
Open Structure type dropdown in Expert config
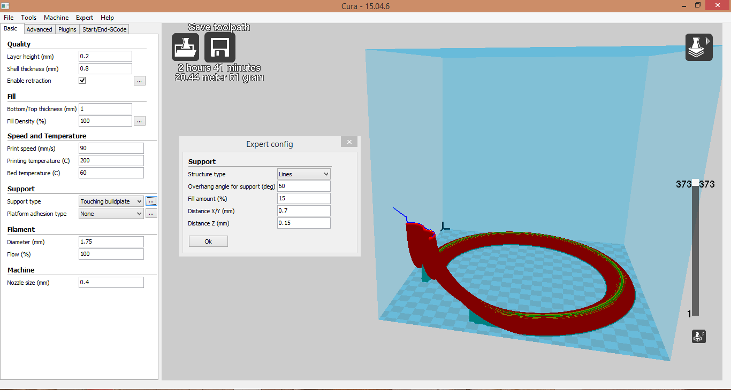(x=304, y=174)
